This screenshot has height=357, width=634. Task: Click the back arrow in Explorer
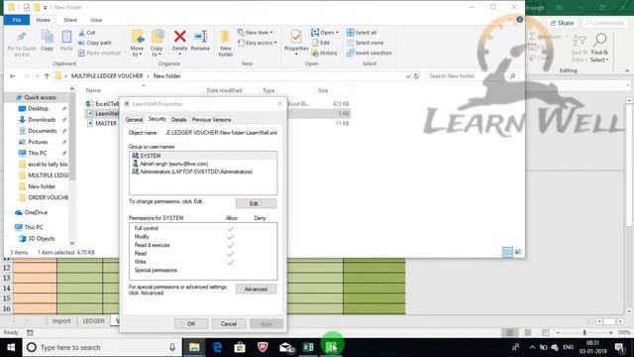tap(13, 76)
